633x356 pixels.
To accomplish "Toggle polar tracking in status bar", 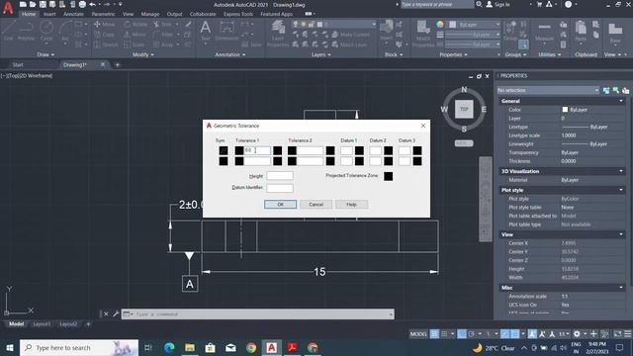I will tap(472, 334).
